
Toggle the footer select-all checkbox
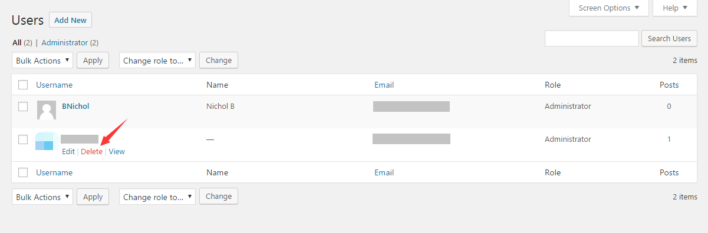[x=23, y=172]
